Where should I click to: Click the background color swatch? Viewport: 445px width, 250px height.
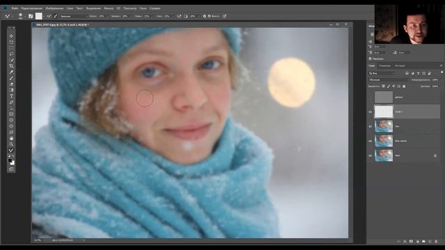pos(13,162)
